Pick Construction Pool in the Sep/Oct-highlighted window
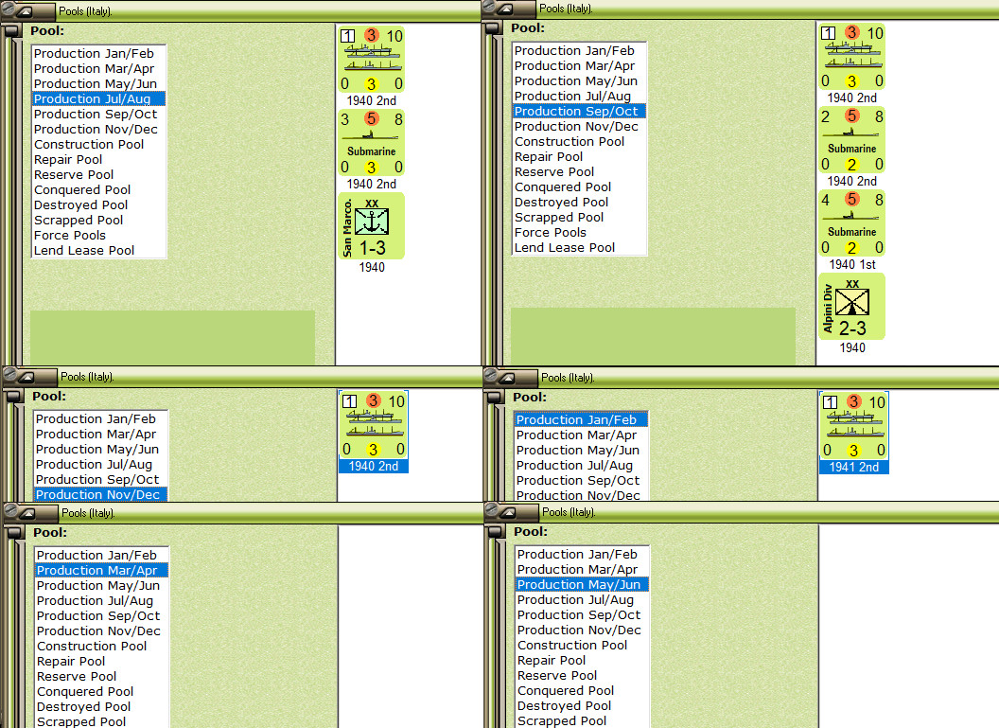Image resolution: width=999 pixels, height=728 pixels. 579,142
